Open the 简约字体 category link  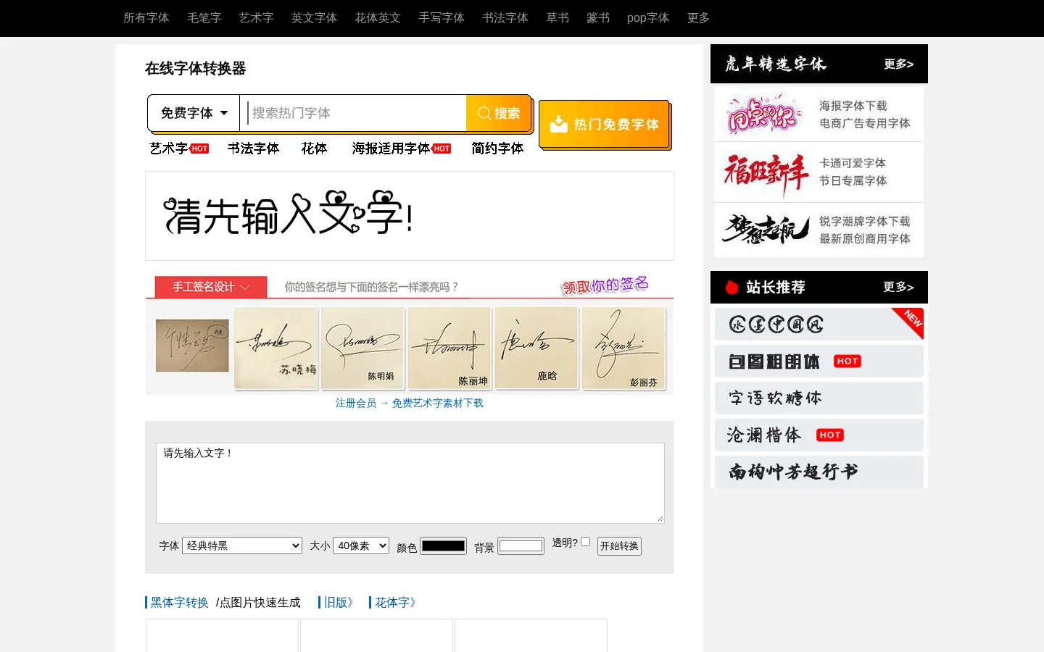pos(497,149)
